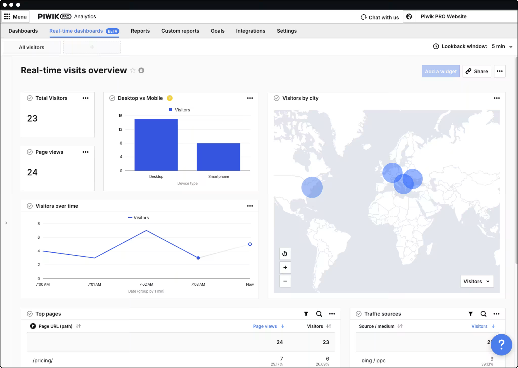518x368 pixels.
Task: Toggle the checkmark on Page views widget
Action: click(x=30, y=152)
